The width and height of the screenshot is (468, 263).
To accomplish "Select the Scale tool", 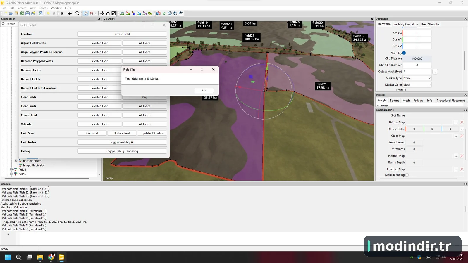I will click(x=113, y=13).
